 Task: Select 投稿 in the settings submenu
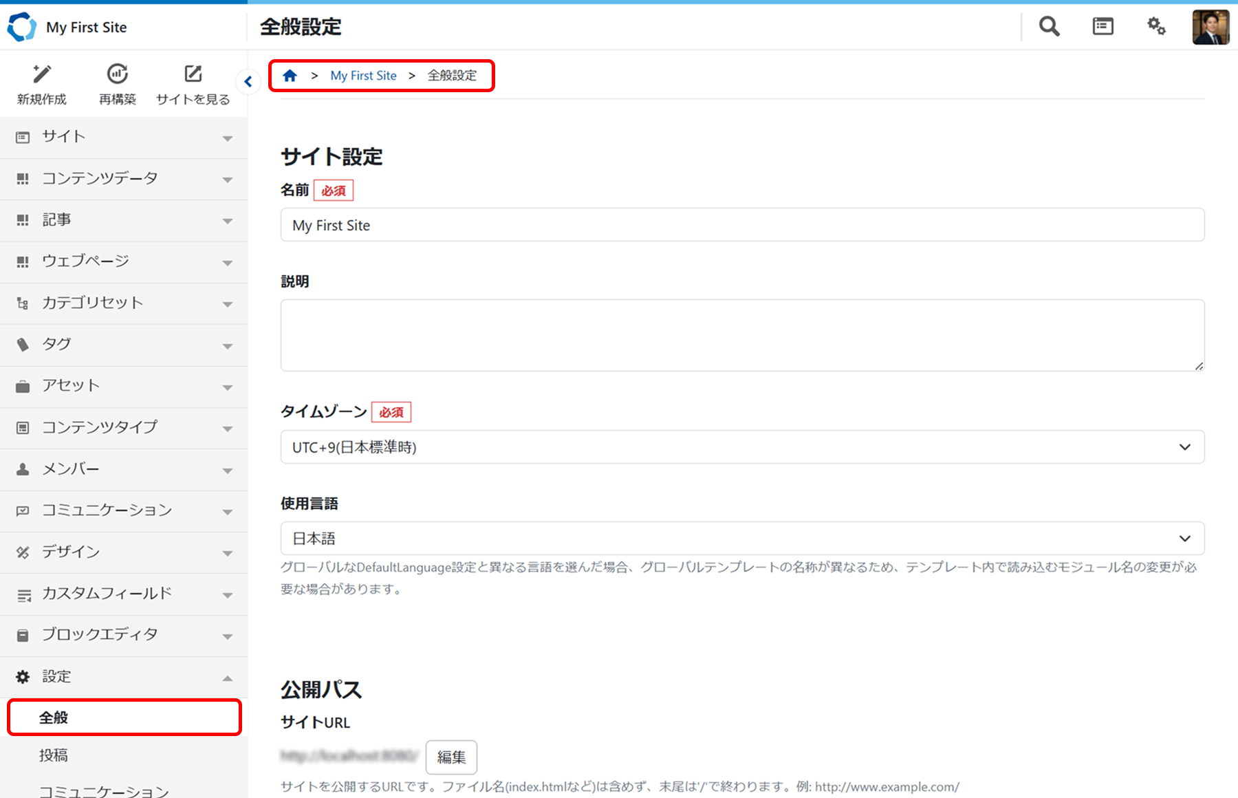[x=54, y=755]
